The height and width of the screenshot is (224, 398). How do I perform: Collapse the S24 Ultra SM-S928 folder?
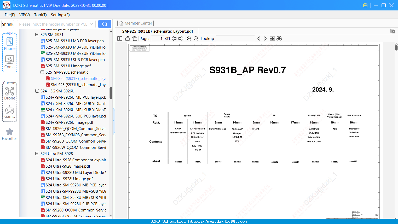[37, 154]
